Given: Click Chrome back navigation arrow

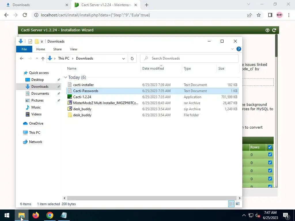Looking at the screenshot, I should click(6, 15).
